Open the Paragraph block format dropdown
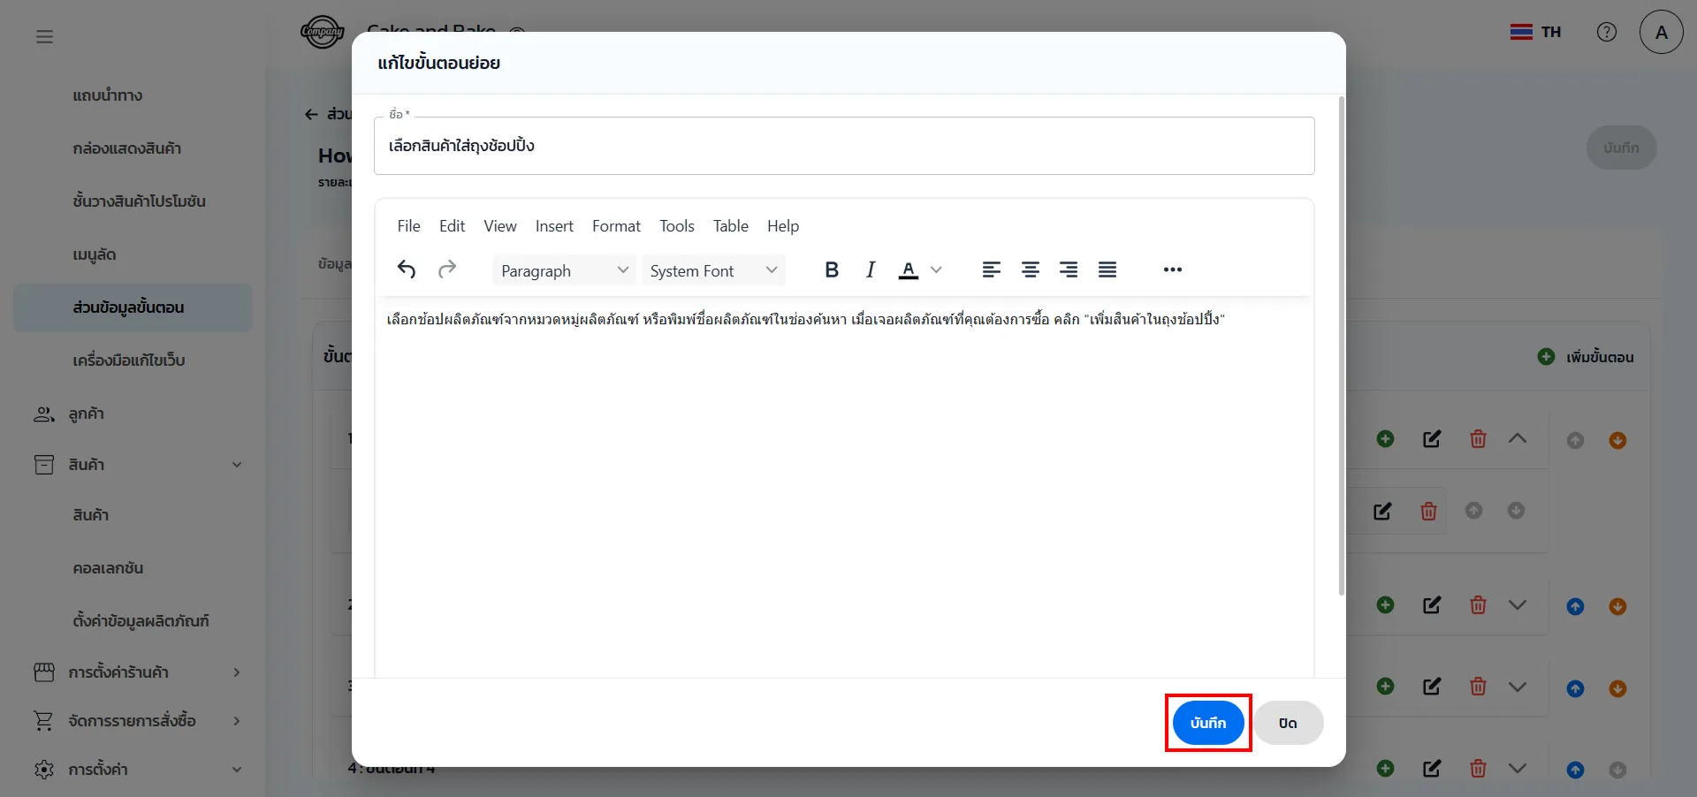 [564, 270]
